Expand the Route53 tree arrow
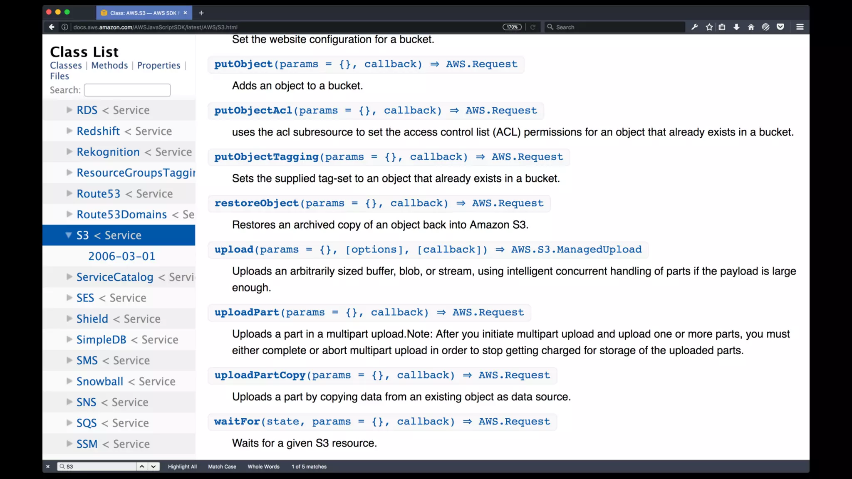Screen dimensions: 852x479 click(x=69, y=193)
